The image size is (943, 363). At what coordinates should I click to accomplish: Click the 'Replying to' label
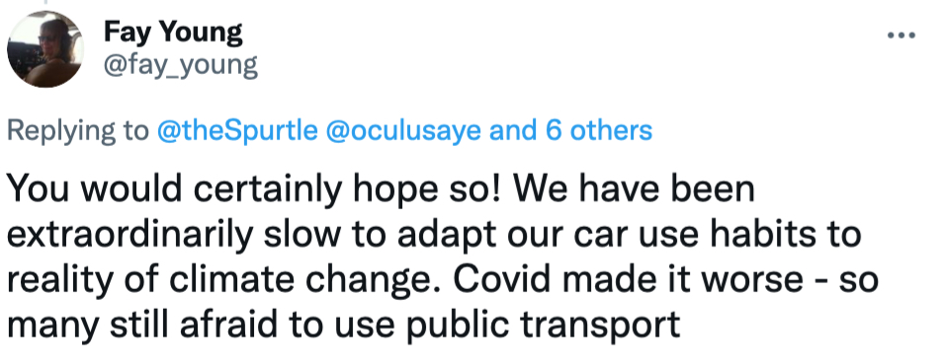pyautogui.click(x=77, y=131)
